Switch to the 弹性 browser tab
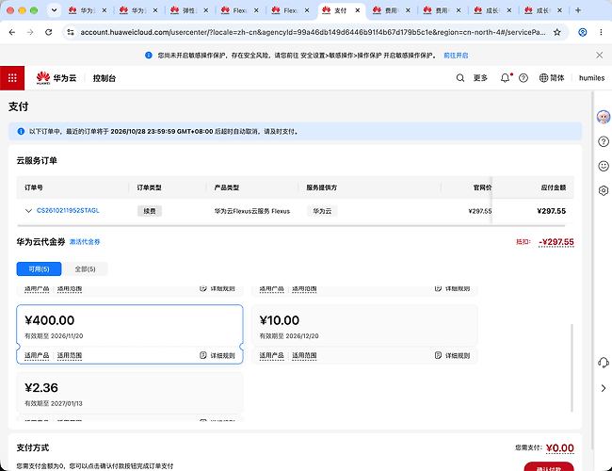 (189, 10)
